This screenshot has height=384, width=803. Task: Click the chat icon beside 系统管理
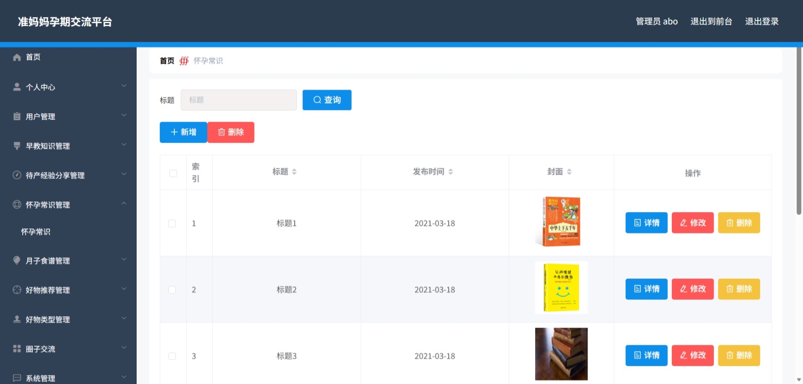click(x=17, y=378)
